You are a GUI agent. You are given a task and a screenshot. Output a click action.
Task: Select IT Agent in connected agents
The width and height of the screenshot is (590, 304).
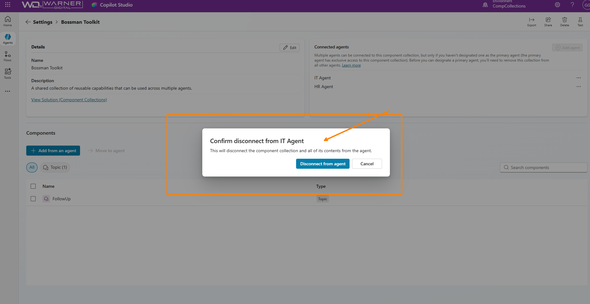322,78
